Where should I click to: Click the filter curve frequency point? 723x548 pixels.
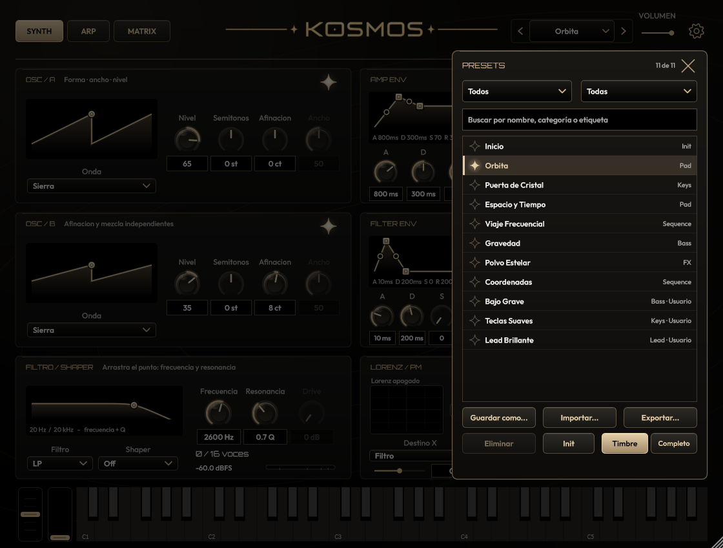click(x=134, y=405)
